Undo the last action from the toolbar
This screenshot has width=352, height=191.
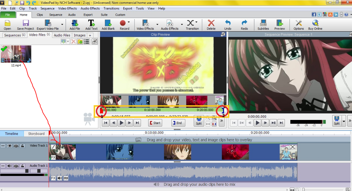[x=228, y=25]
